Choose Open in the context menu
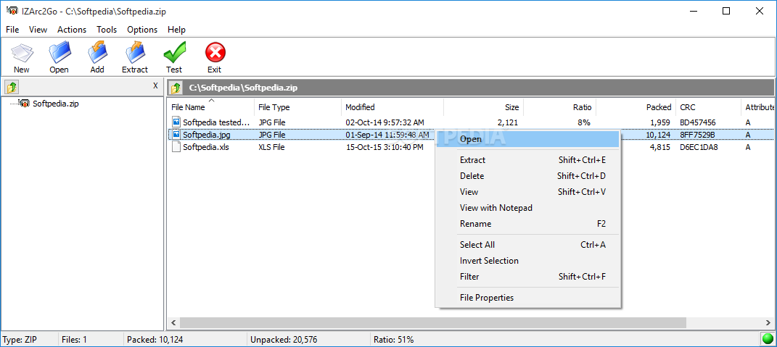 click(x=527, y=139)
